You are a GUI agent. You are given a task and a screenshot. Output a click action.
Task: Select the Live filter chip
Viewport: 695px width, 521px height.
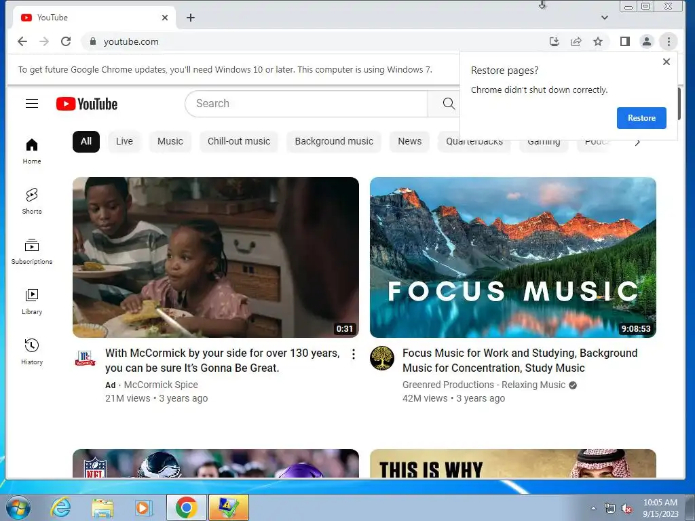click(124, 141)
